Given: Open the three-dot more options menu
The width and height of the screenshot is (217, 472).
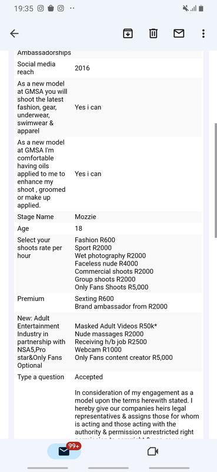Looking at the screenshot, I should pyautogui.click(x=203, y=34).
